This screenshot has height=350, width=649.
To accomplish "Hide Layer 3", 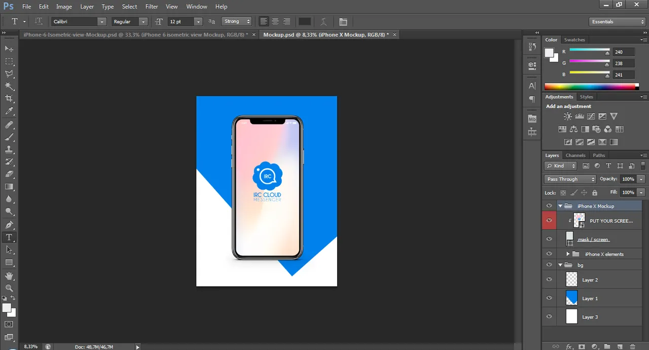I will click(x=549, y=317).
